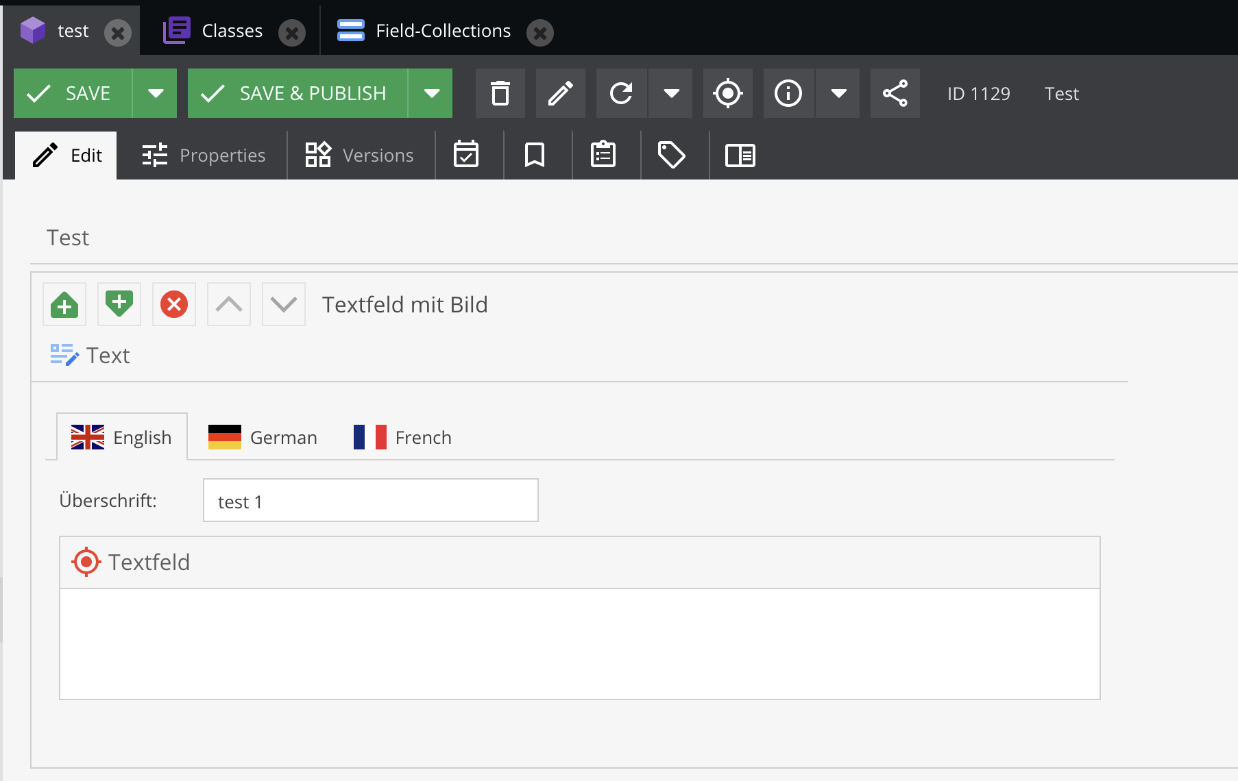The width and height of the screenshot is (1238, 781).
Task: Click the Textfeld red target icon
Action: click(x=86, y=562)
